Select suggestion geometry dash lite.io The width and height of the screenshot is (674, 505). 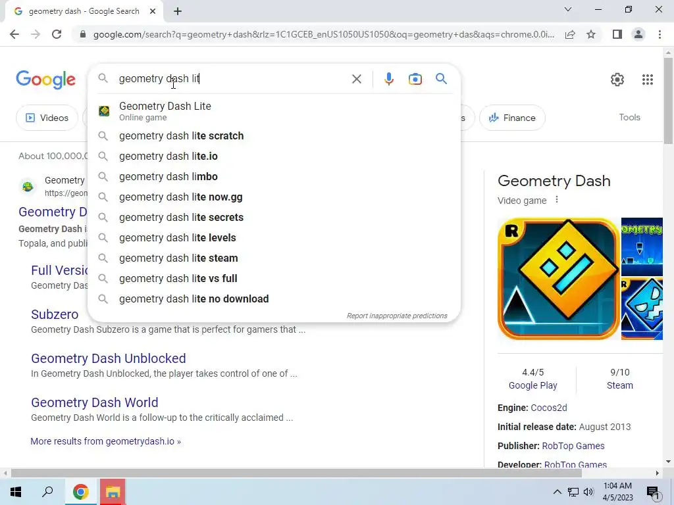(274, 156)
